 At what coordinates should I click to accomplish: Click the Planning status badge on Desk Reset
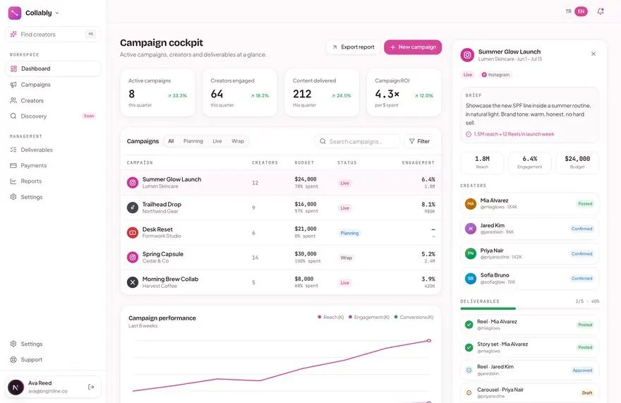(x=349, y=233)
